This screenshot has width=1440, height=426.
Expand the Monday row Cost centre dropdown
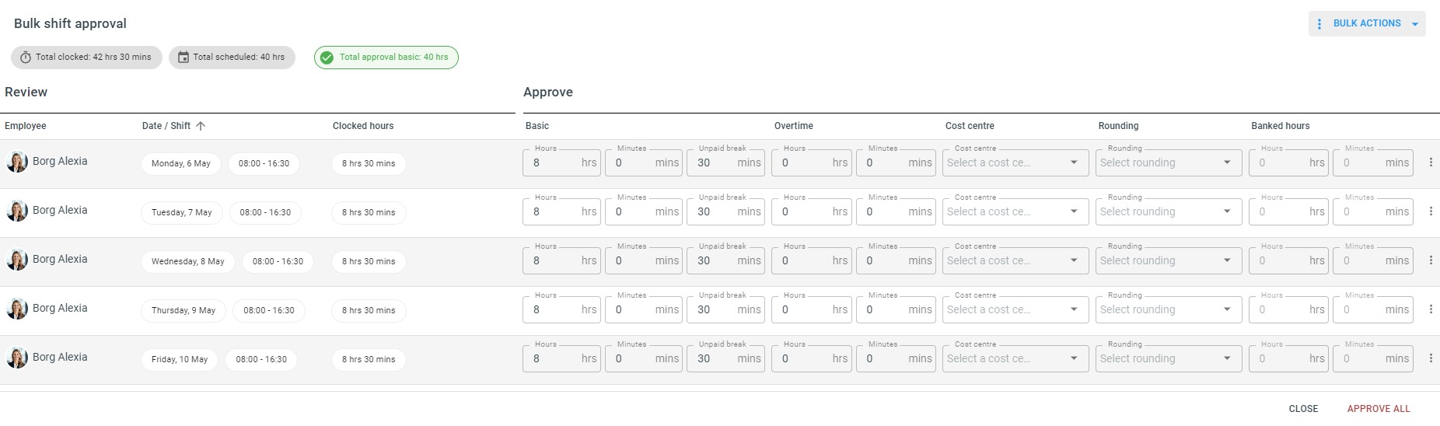[1012, 162]
